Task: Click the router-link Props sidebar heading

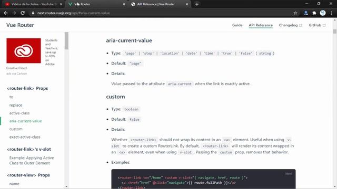Action: (x=27, y=88)
